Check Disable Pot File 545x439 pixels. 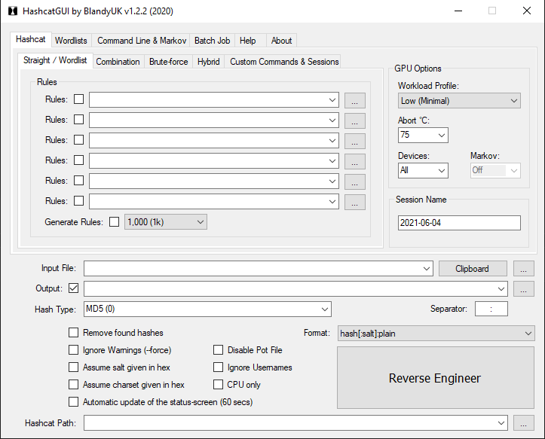(x=218, y=350)
